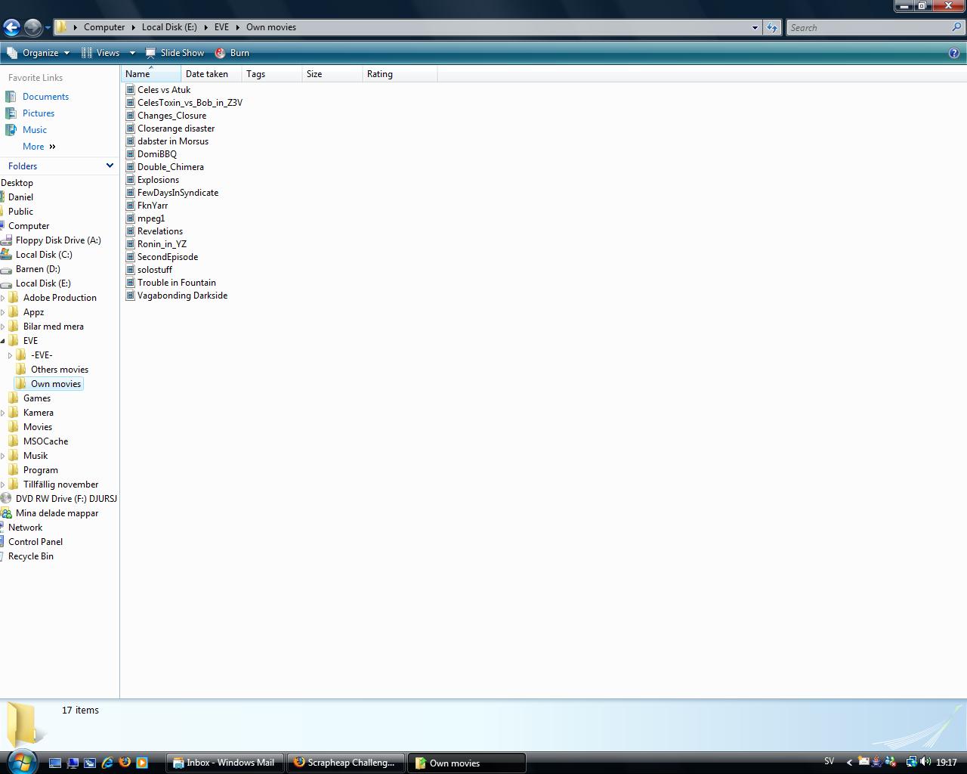967x774 pixels.
Task: Open Pictures favorite link
Action: pos(39,113)
